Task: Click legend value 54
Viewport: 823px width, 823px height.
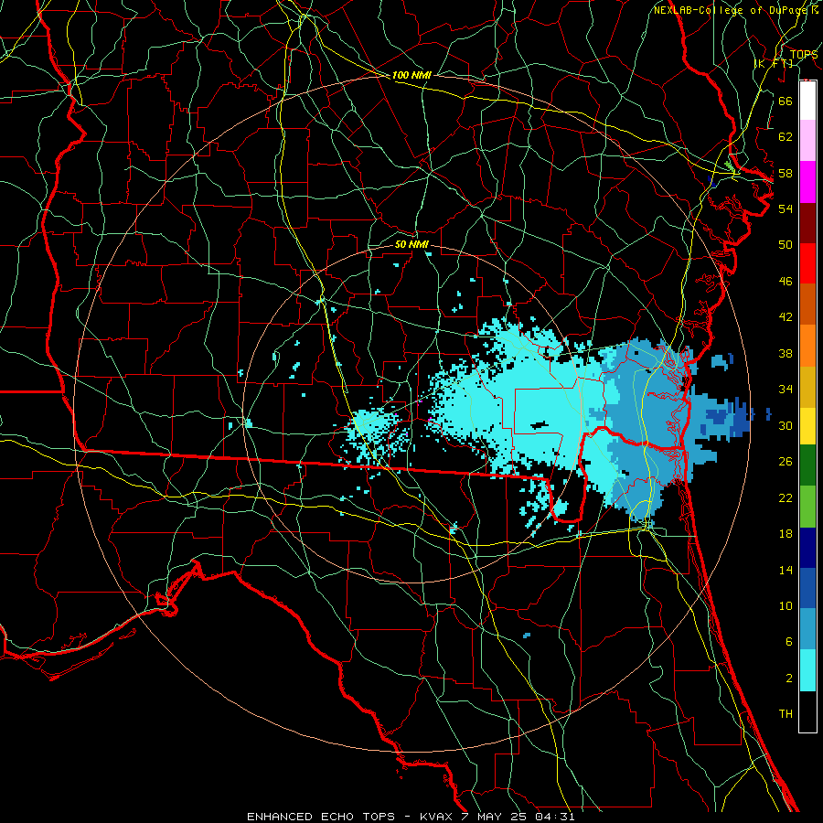Action: coord(786,208)
